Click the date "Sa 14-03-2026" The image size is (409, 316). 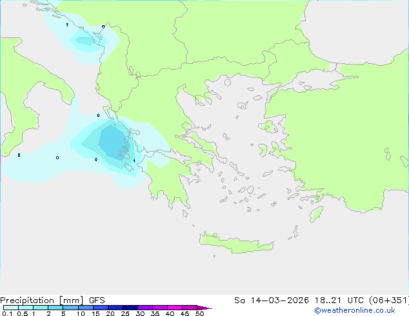pos(272,301)
